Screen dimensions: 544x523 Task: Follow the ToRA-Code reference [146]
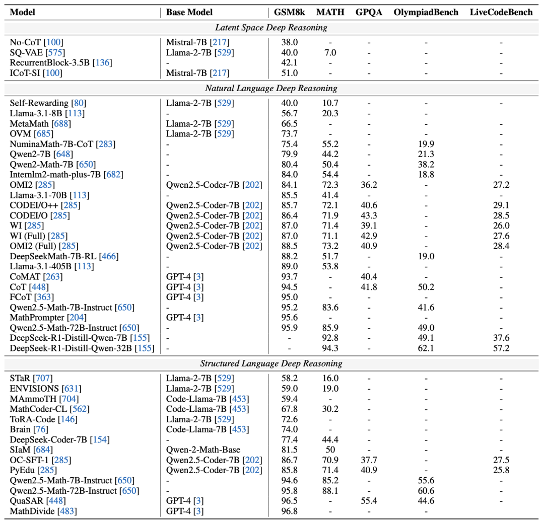pos(67,420)
